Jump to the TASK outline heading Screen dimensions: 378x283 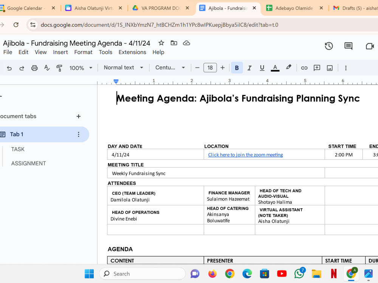(x=18, y=149)
